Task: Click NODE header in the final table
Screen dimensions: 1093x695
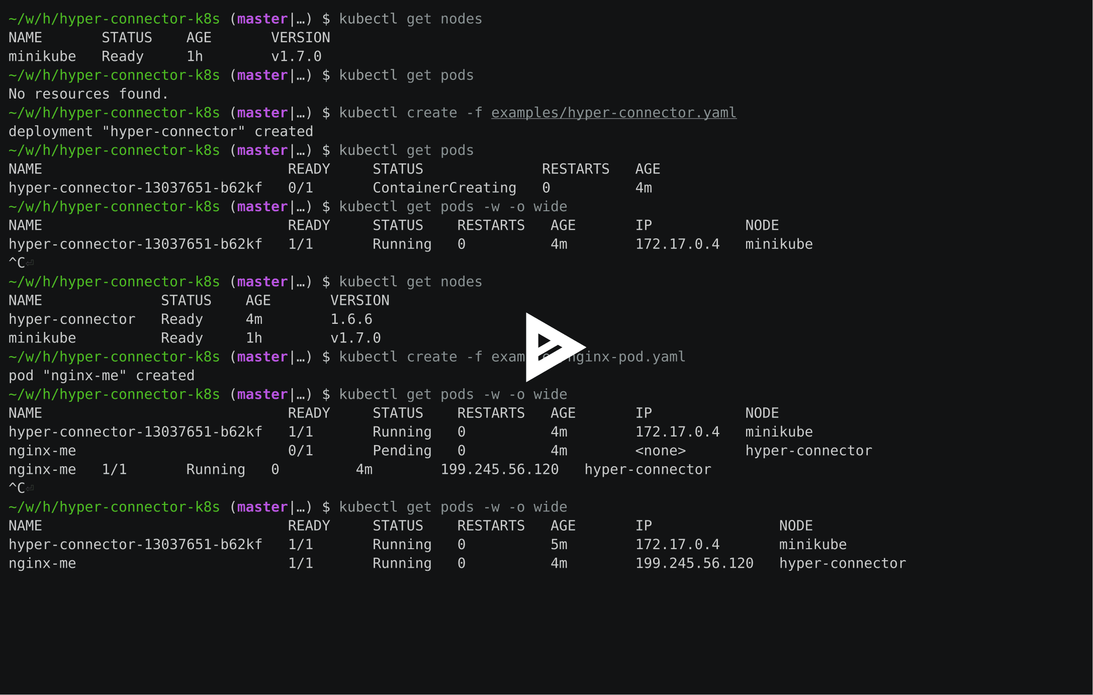Action: (x=796, y=526)
